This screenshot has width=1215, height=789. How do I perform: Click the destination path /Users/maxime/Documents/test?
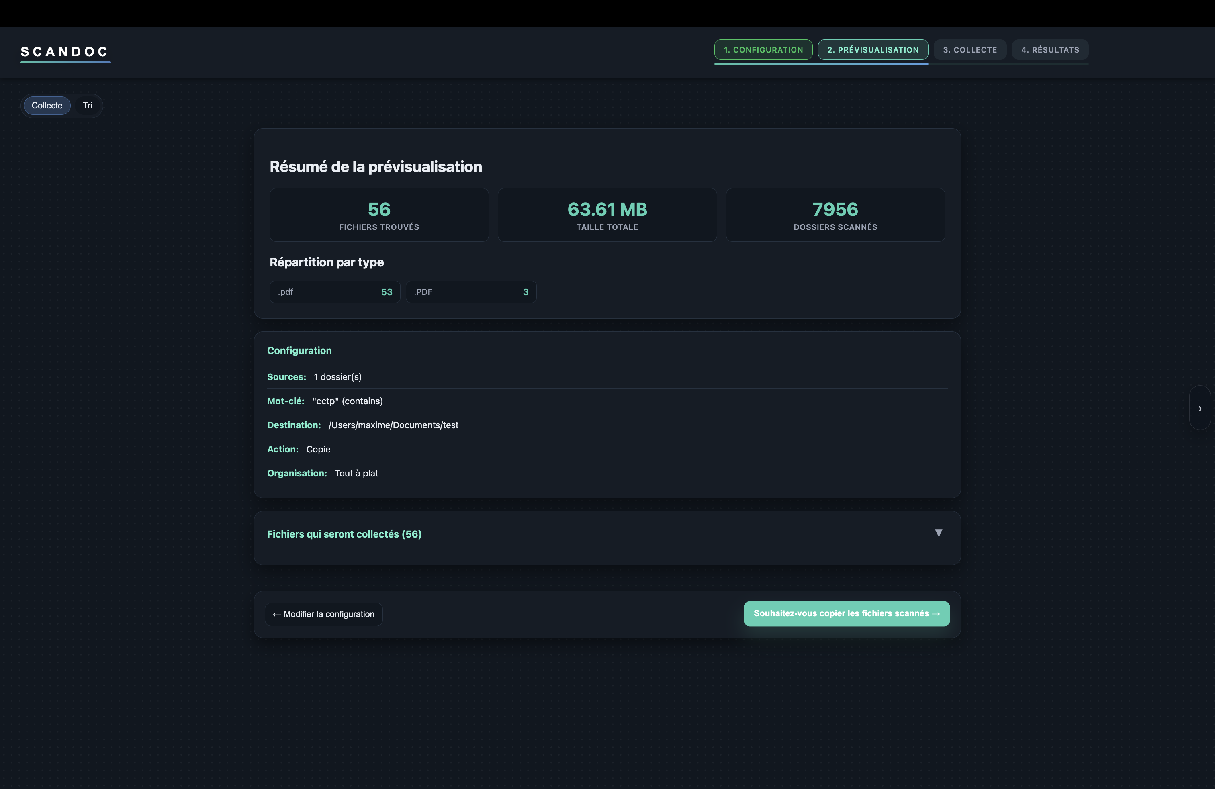click(x=393, y=425)
